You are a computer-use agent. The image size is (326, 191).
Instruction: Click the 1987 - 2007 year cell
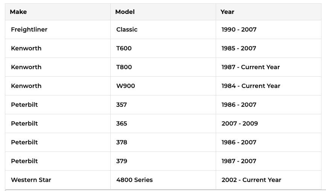click(239, 161)
